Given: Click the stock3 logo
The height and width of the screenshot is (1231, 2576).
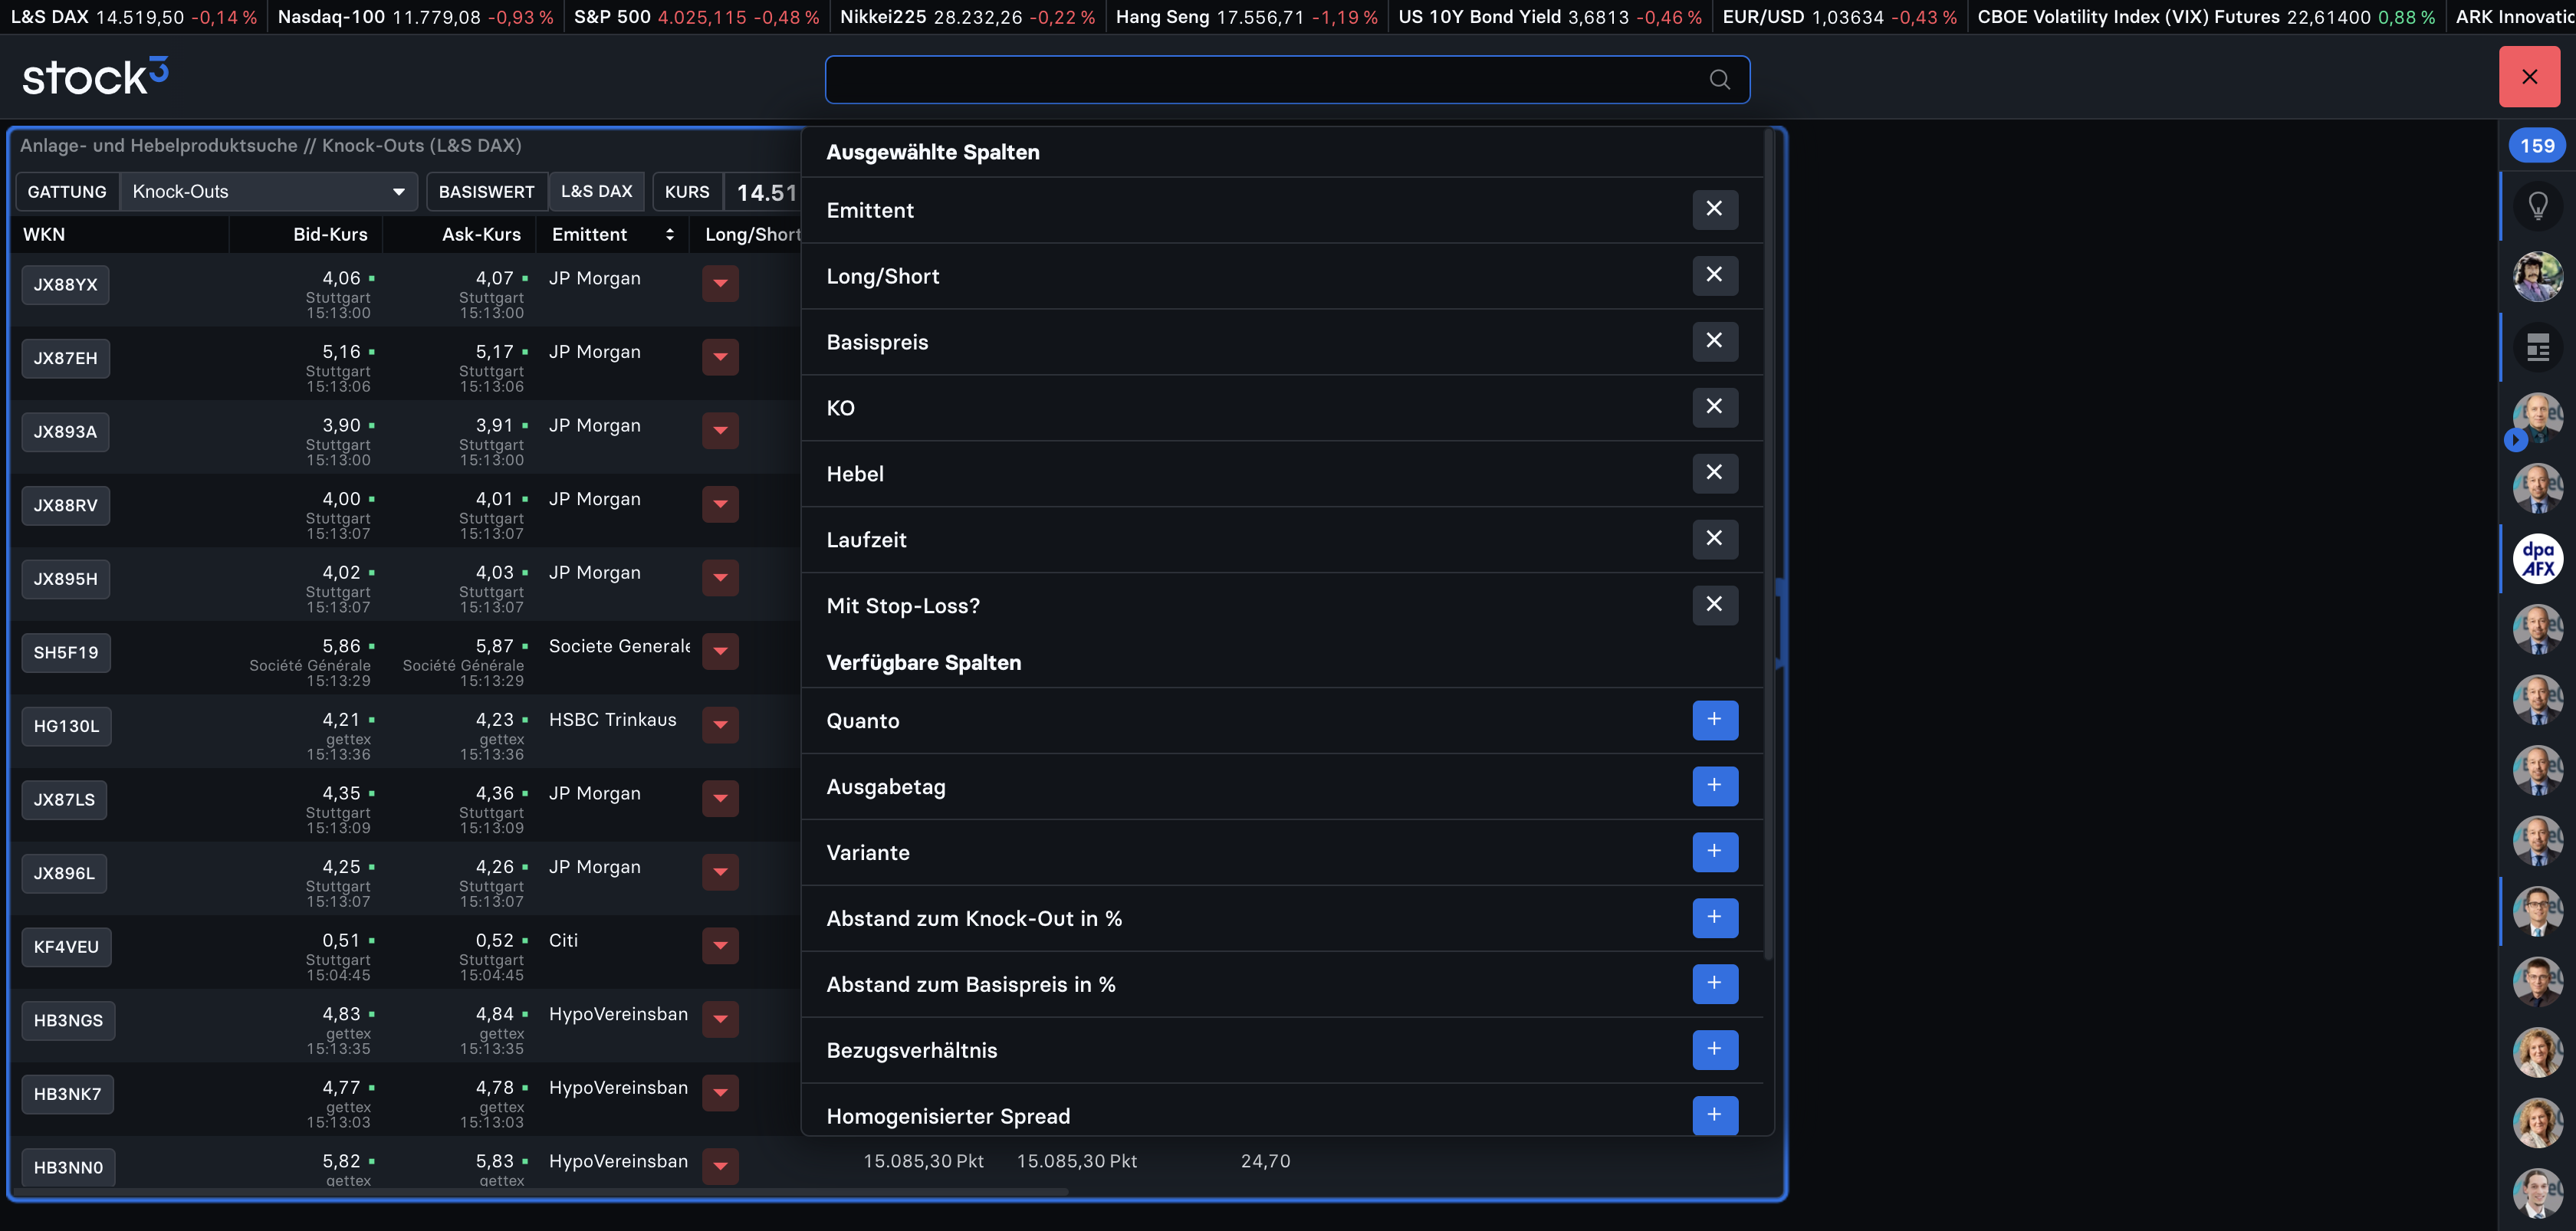Looking at the screenshot, I should [x=95, y=76].
